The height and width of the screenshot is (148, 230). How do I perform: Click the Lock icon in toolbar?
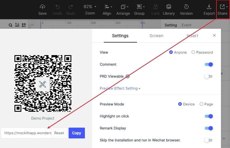[x=155, y=7]
